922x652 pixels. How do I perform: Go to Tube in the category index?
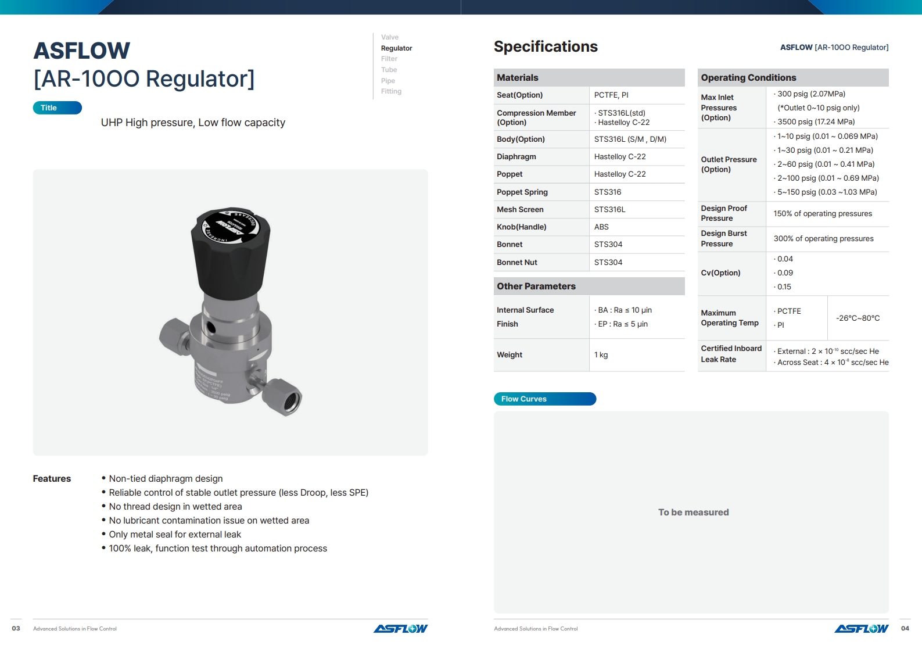point(389,70)
